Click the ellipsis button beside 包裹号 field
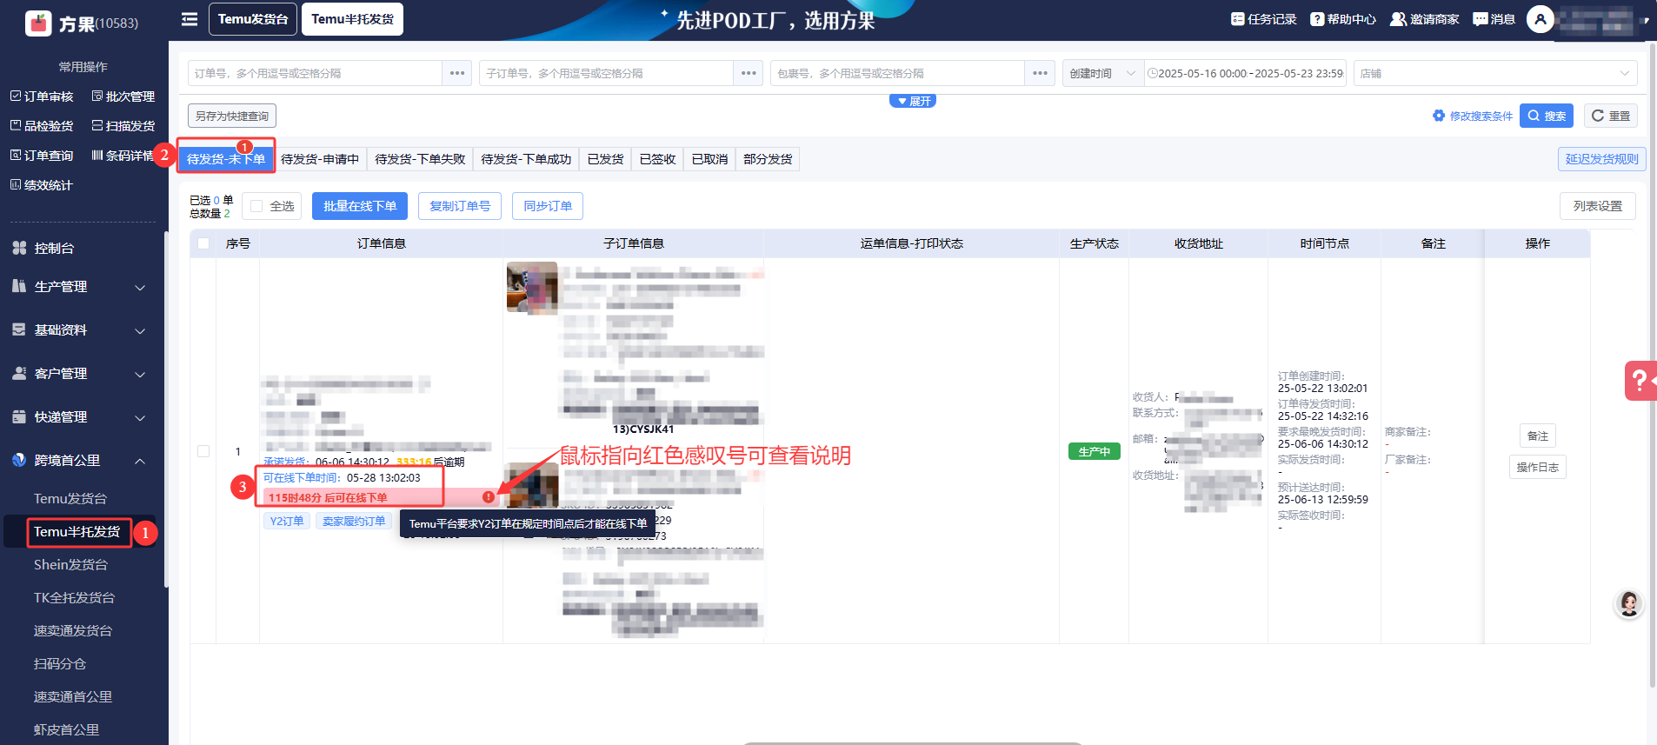 (x=1040, y=73)
